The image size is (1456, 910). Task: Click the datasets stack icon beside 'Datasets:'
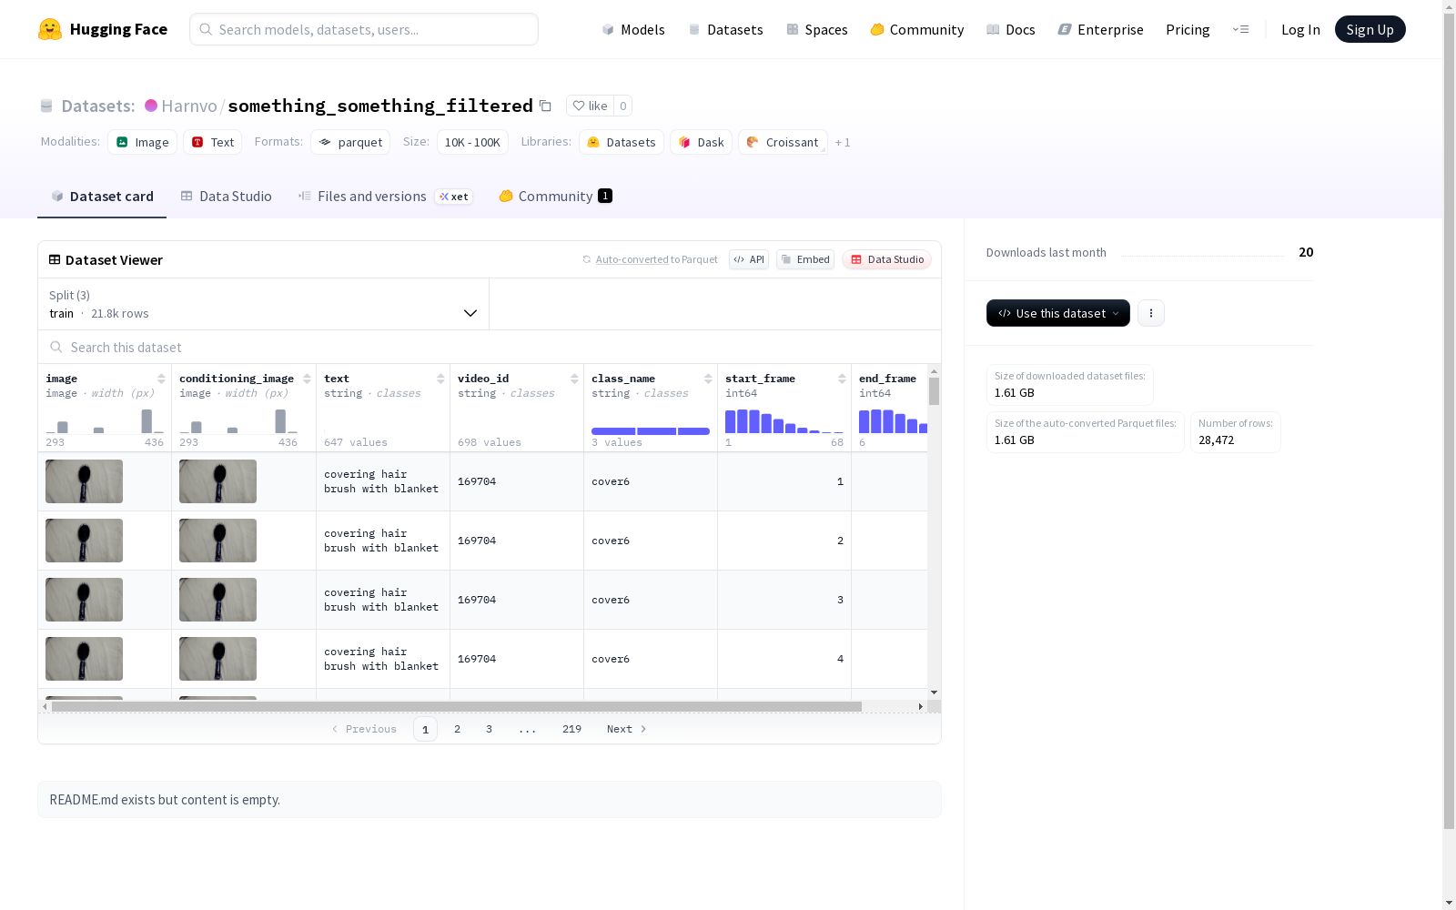46,106
